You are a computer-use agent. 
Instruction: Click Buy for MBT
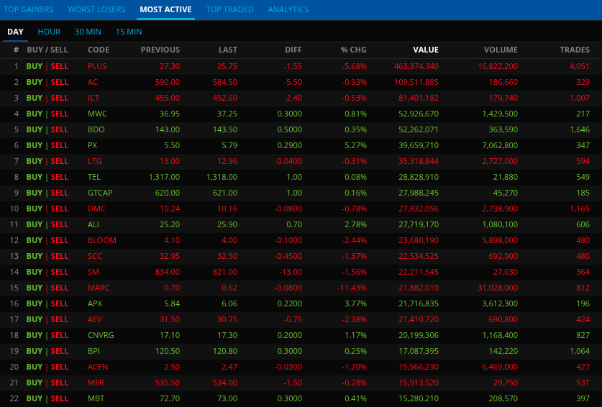(x=35, y=398)
